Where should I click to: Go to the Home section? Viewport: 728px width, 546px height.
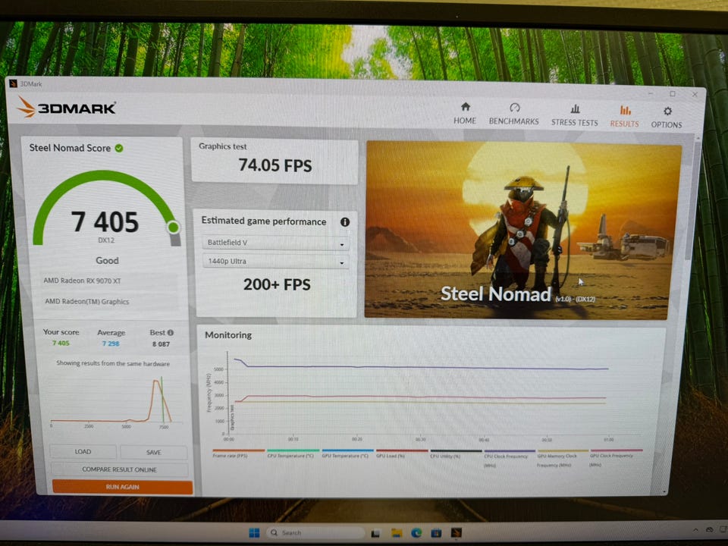pyautogui.click(x=465, y=114)
